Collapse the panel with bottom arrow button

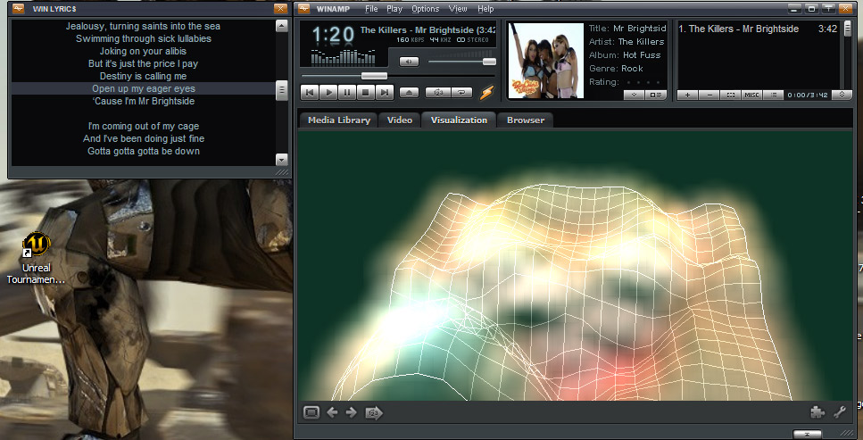808,434
